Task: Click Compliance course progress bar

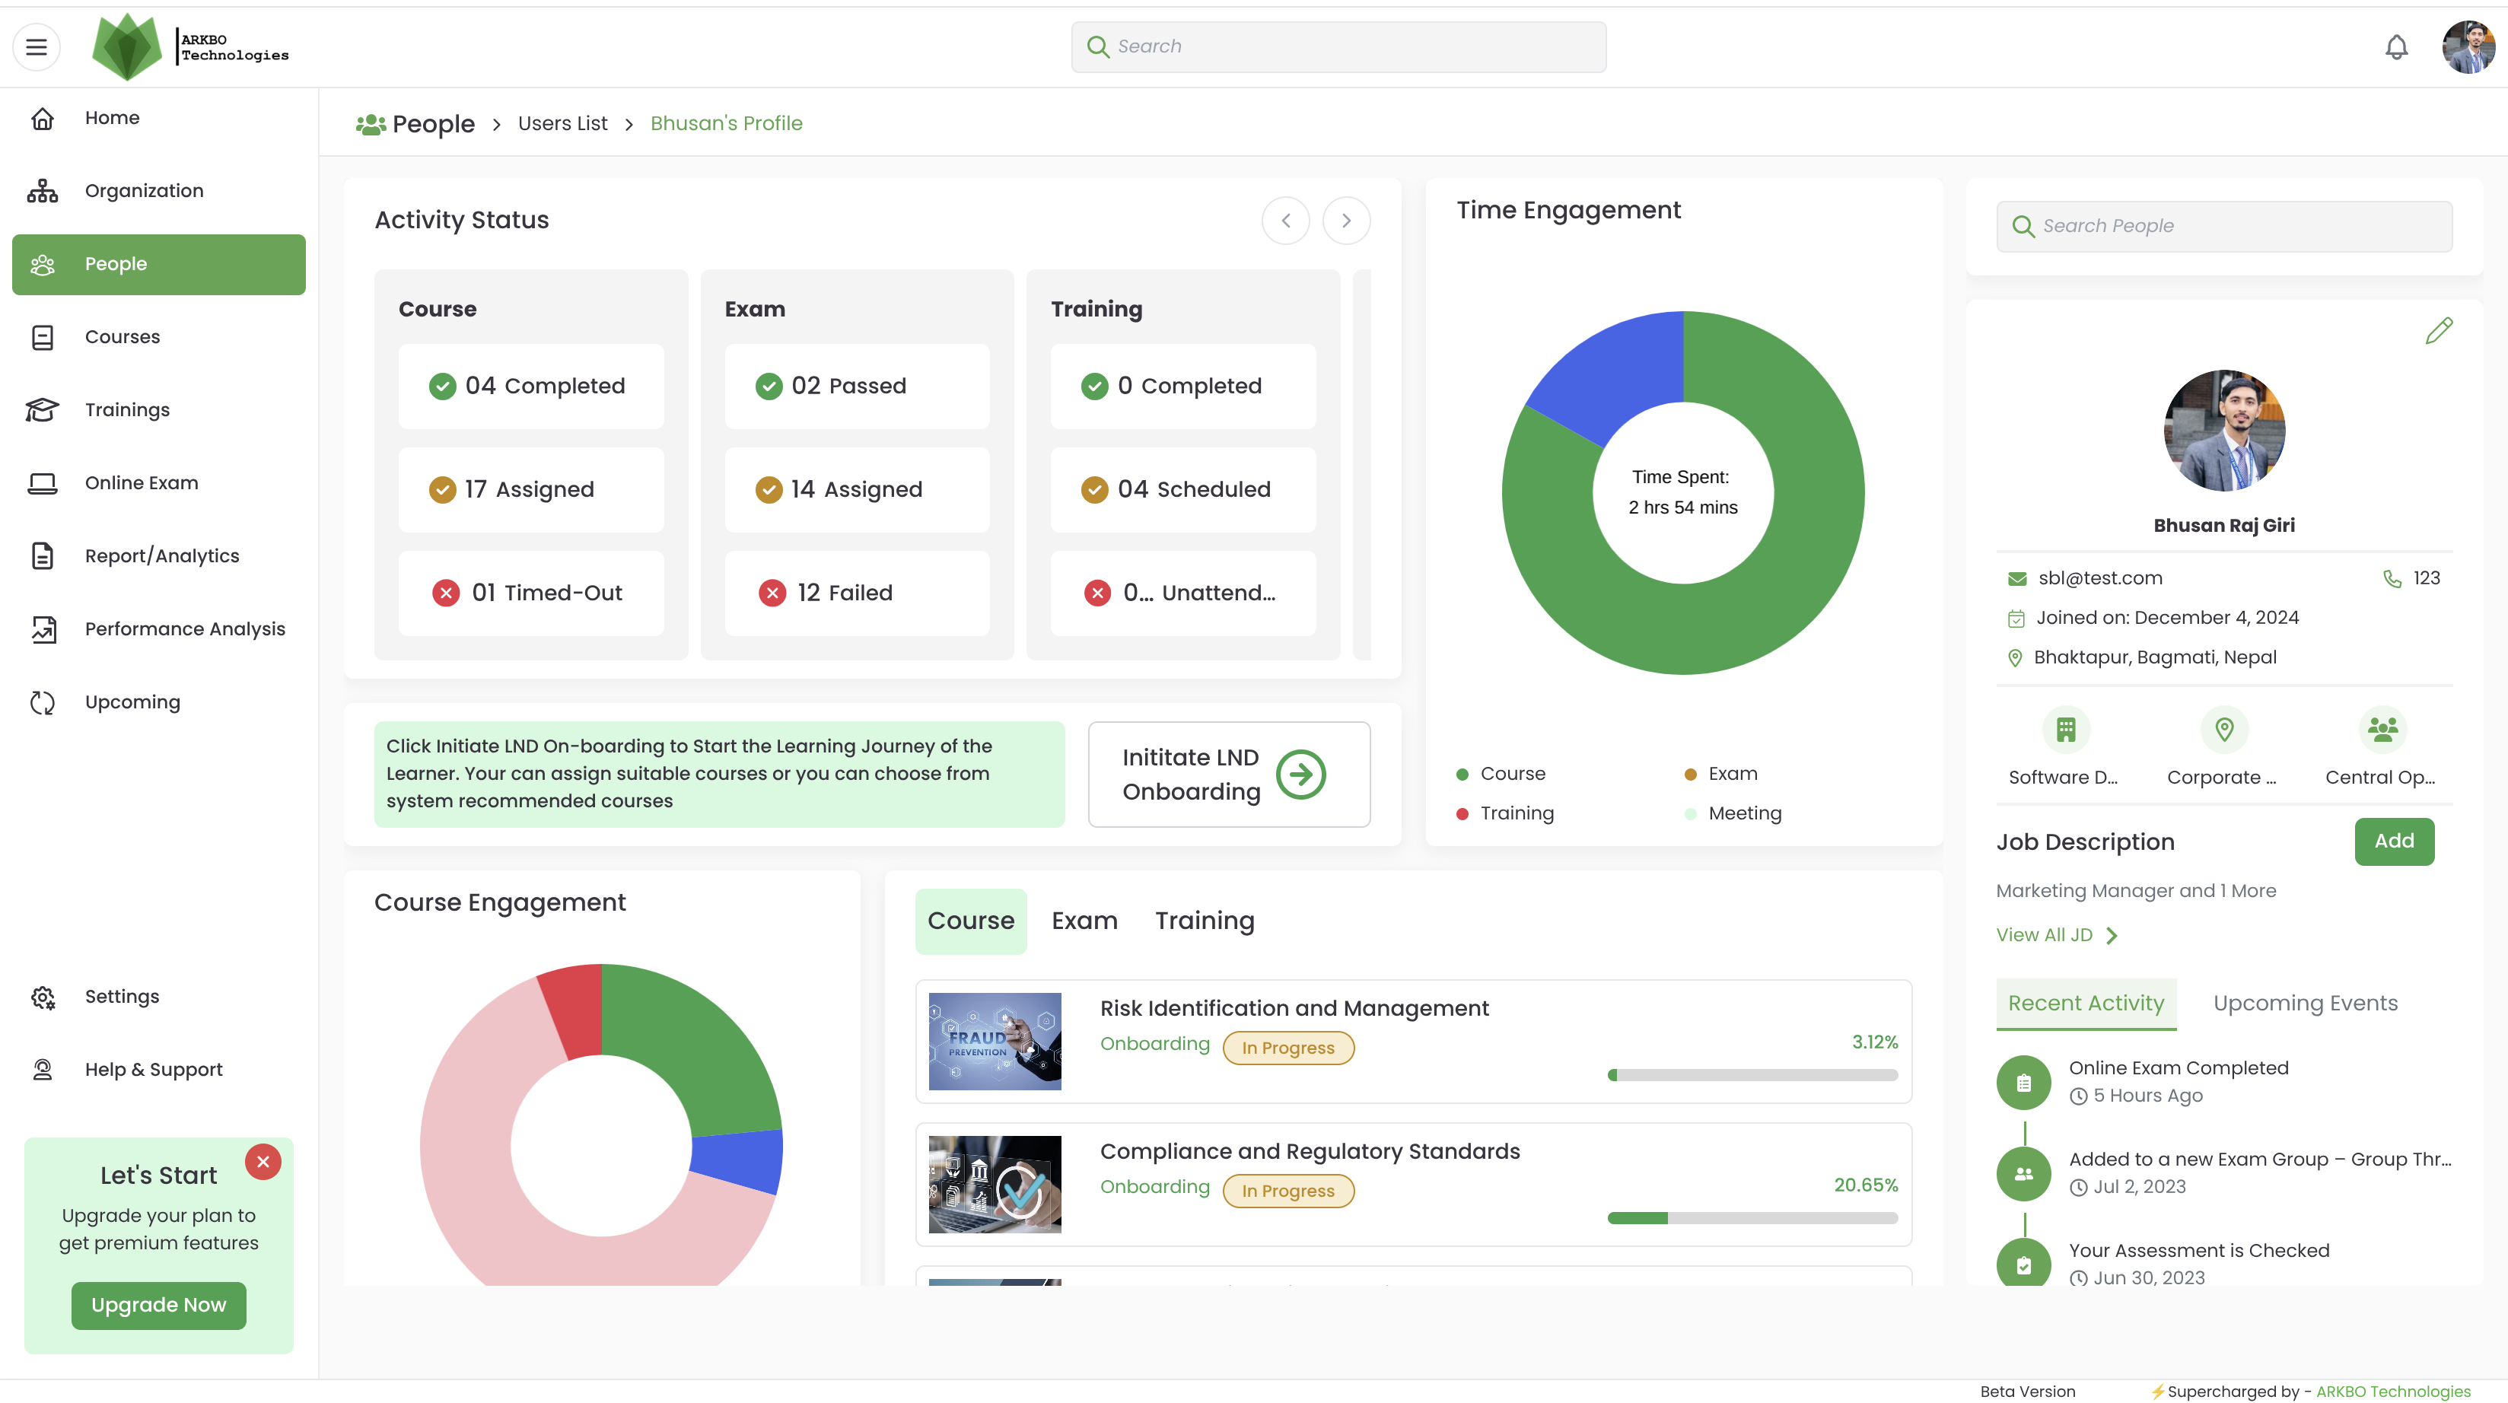Action: tap(1752, 1218)
